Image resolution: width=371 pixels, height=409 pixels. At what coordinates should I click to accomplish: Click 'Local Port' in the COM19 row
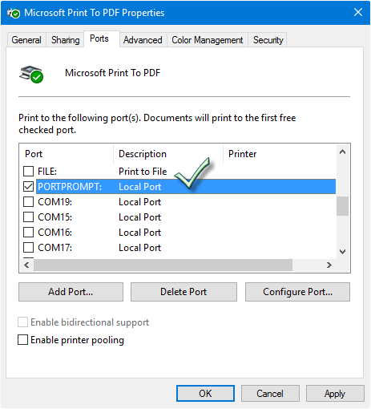[140, 202]
